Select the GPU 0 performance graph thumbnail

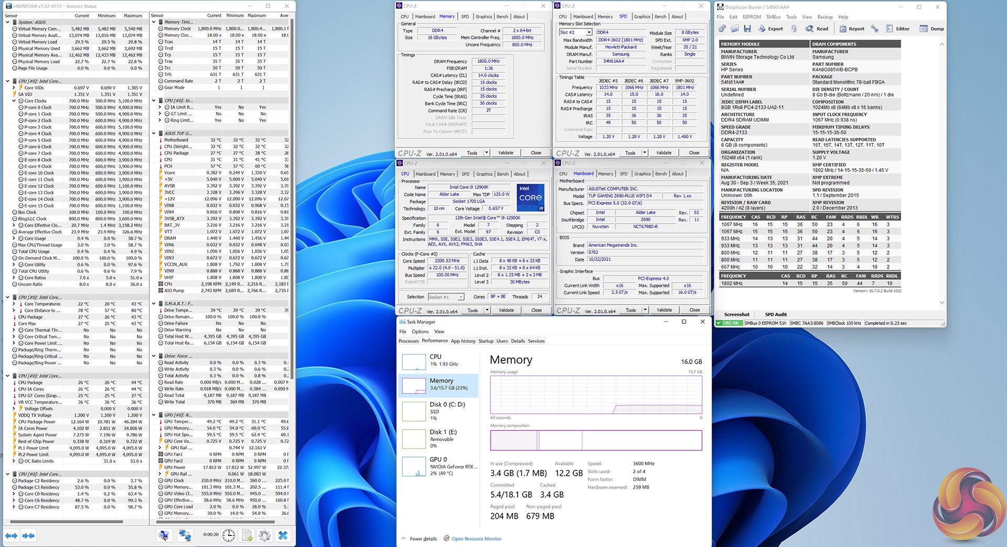point(414,466)
